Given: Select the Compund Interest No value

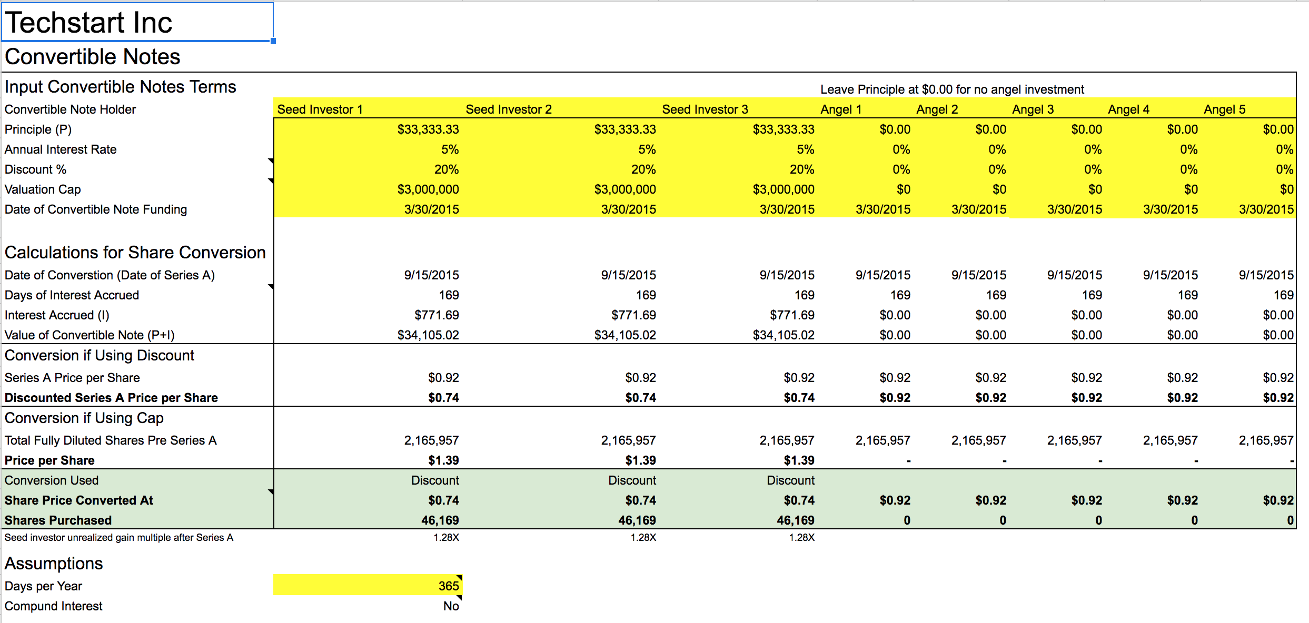Looking at the screenshot, I should coord(451,606).
